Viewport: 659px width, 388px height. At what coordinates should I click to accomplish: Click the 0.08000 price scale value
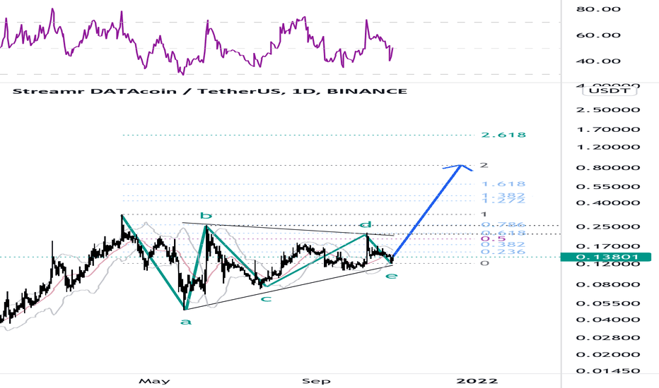pos(608,284)
